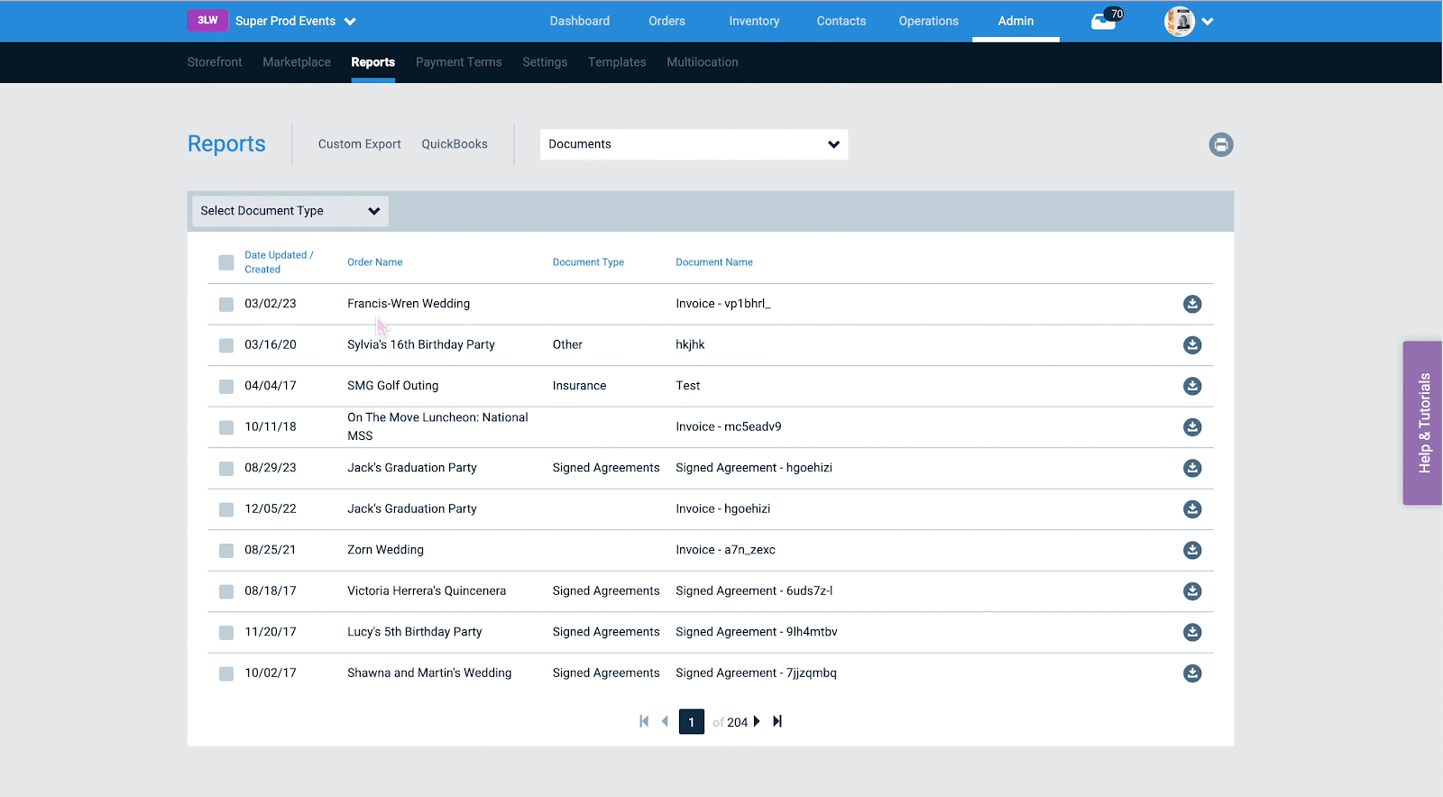Viewport: 1443px width, 797px height.
Task: Check the Sylvia's 16th Birthday Party row
Action: click(226, 345)
